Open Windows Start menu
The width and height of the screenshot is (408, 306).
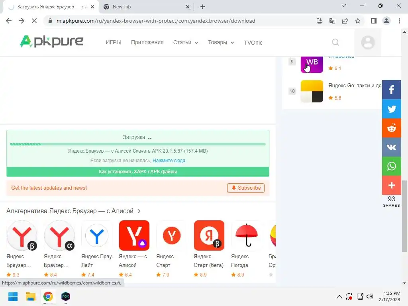pyautogui.click(x=13, y=296)
